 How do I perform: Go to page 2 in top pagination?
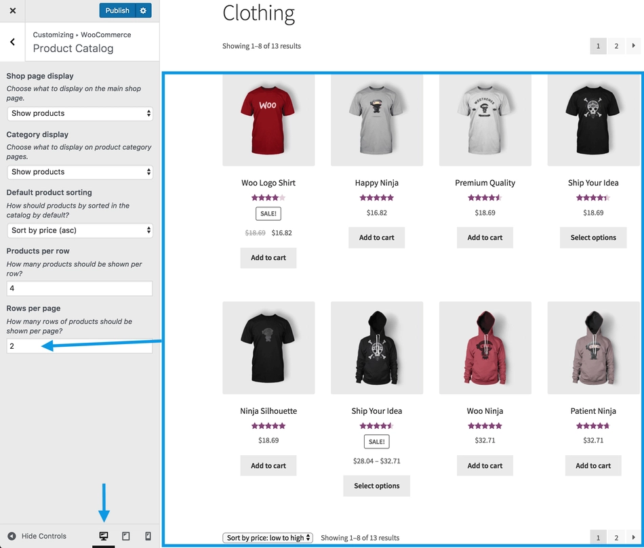616,46
